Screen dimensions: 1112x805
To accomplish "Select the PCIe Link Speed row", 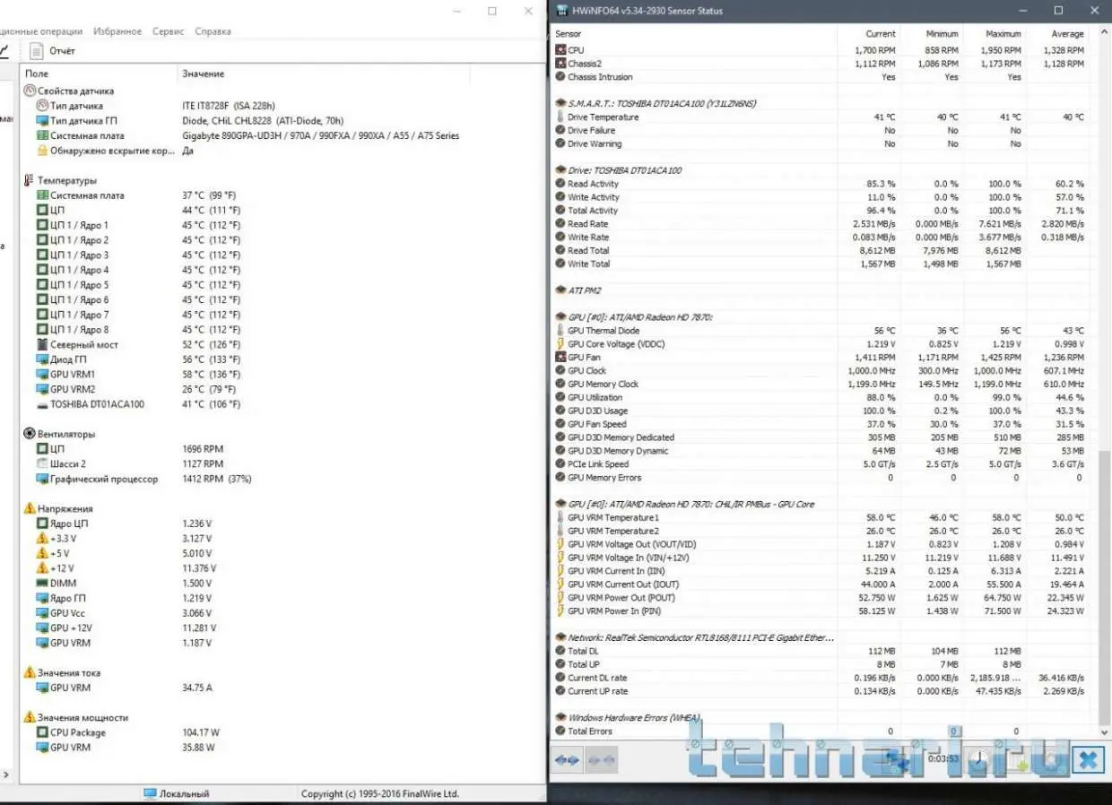I will 821,464.
